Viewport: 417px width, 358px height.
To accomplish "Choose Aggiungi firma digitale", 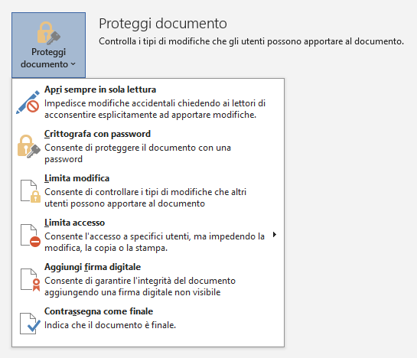I will coord(93,267).
